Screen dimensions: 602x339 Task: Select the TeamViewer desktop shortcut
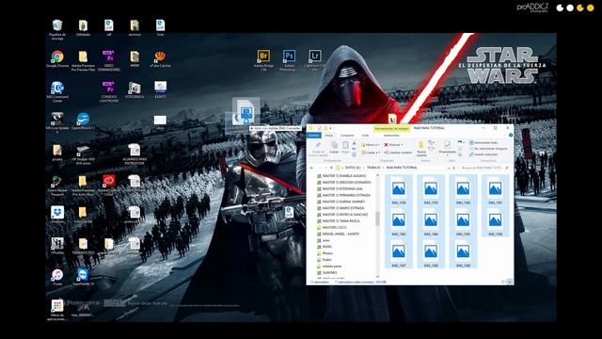(x=83, y=275)
